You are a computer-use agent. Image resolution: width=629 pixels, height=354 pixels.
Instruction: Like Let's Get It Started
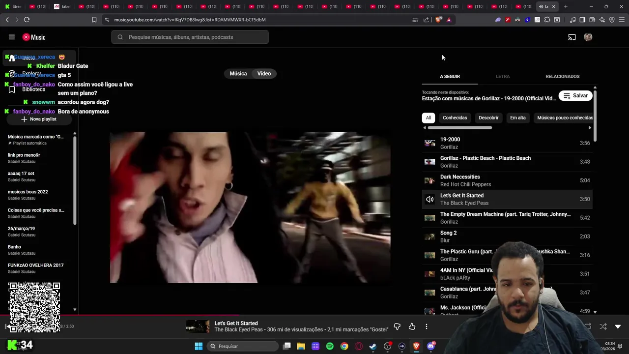412,326
